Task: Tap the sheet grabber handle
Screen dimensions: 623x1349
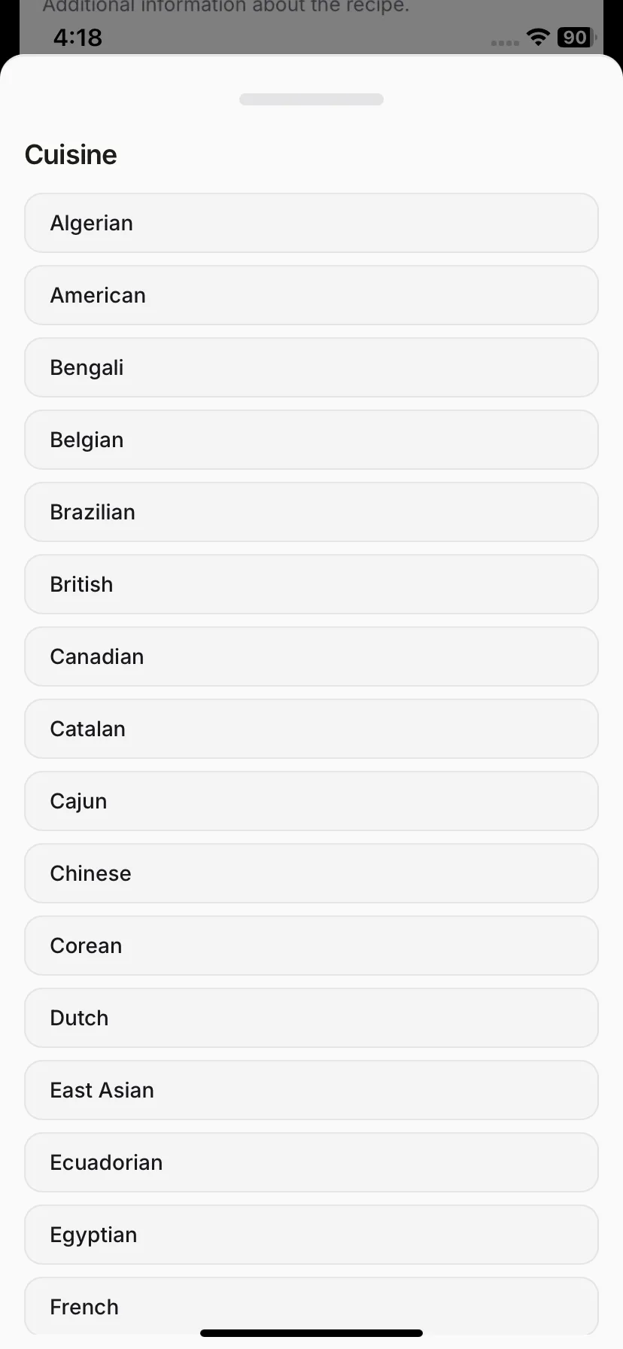Action: tap(311, 99)
